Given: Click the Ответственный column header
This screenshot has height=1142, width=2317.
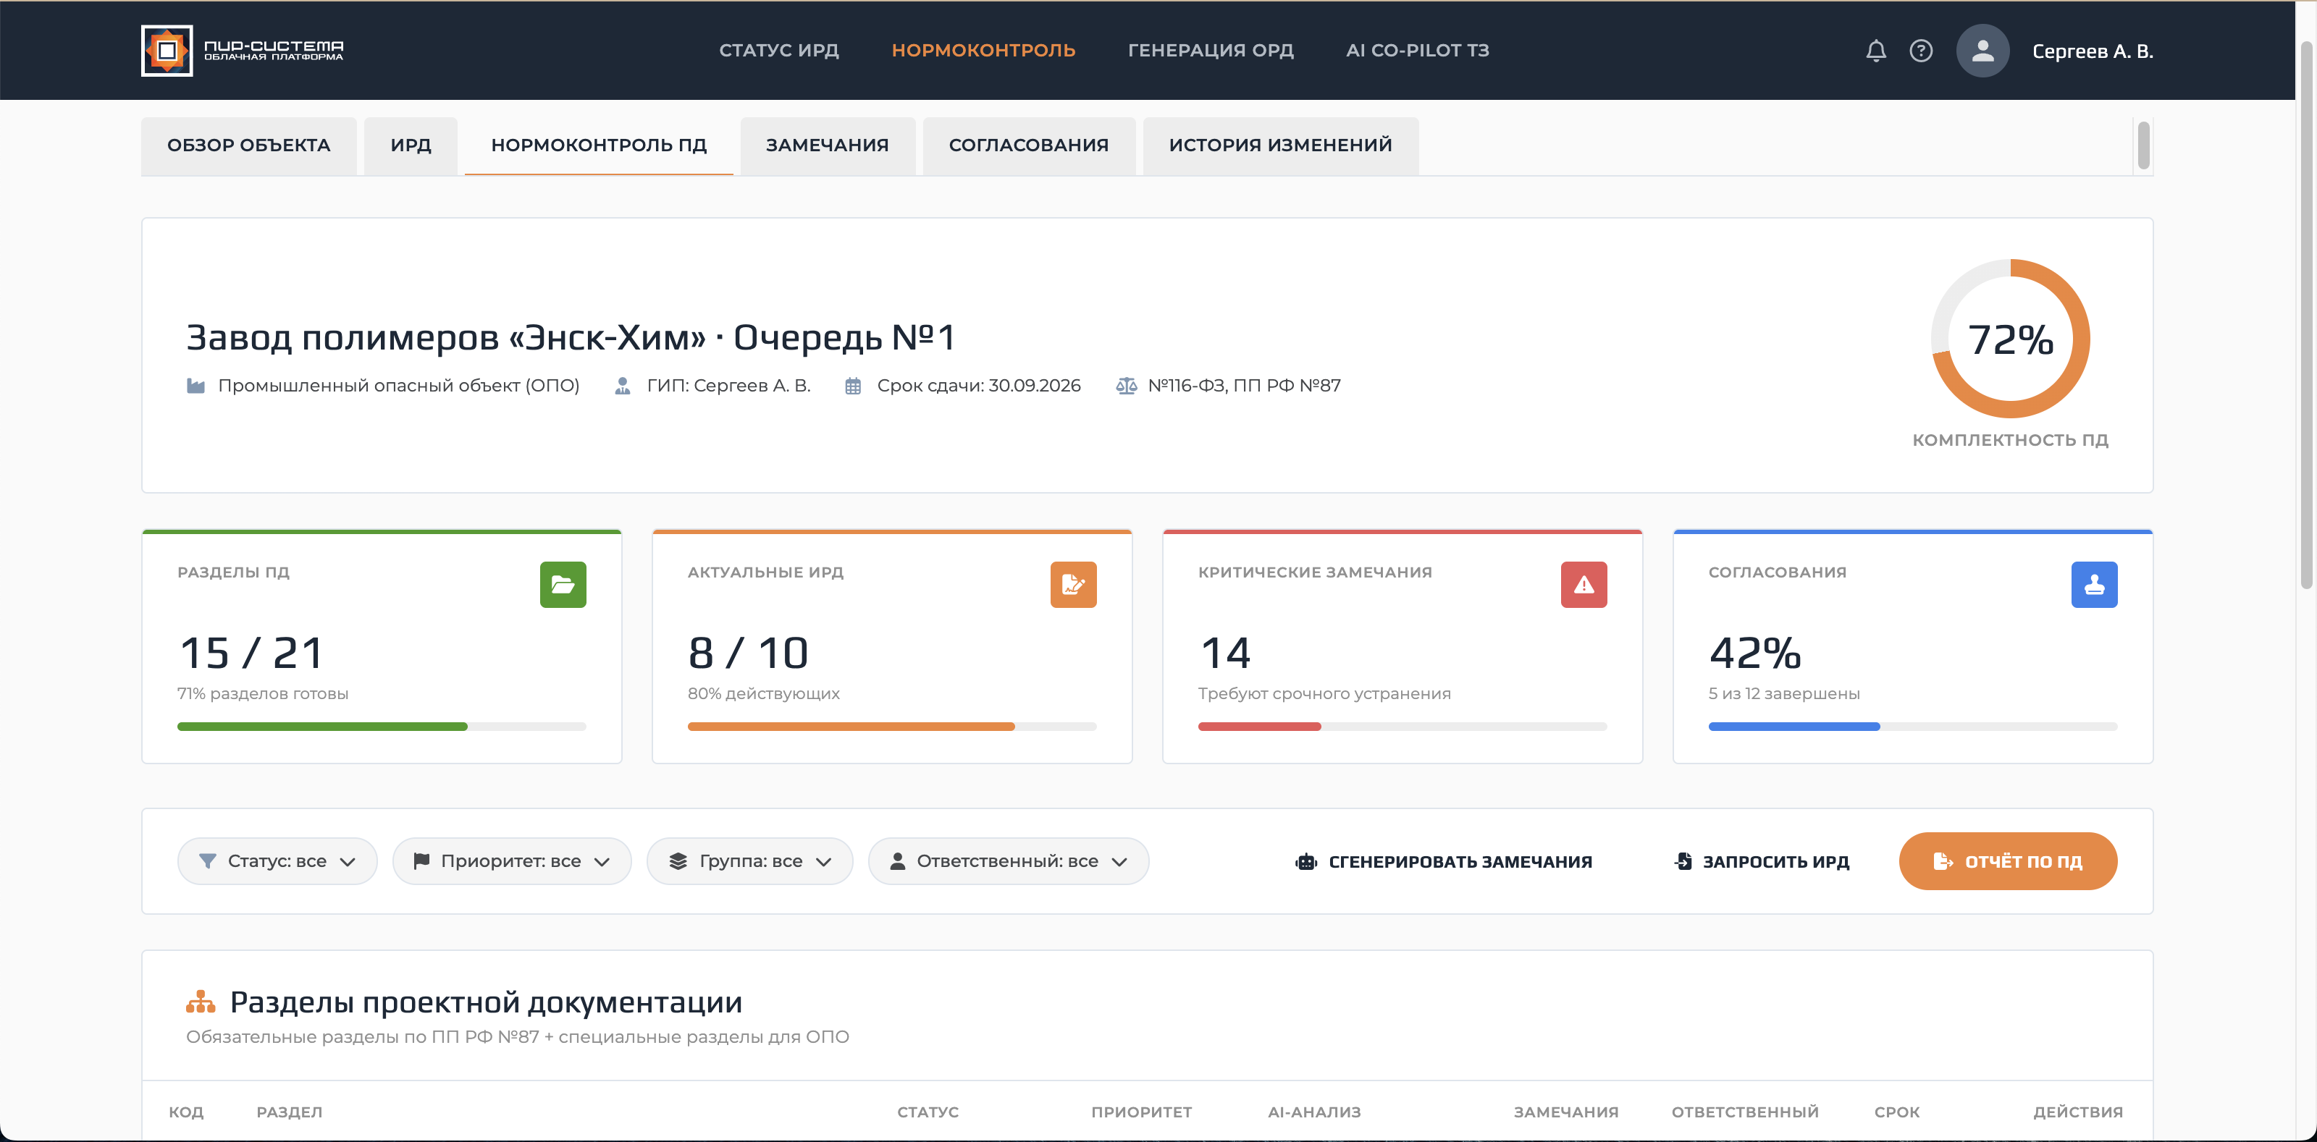Looking at the screenshot, I should coord(1745,1112).
